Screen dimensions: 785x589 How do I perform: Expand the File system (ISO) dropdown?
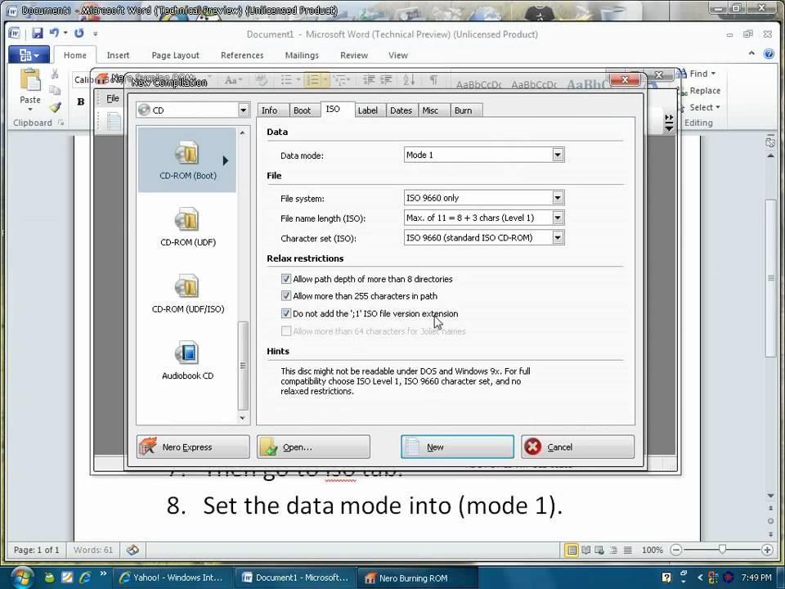tap(557, 198)
